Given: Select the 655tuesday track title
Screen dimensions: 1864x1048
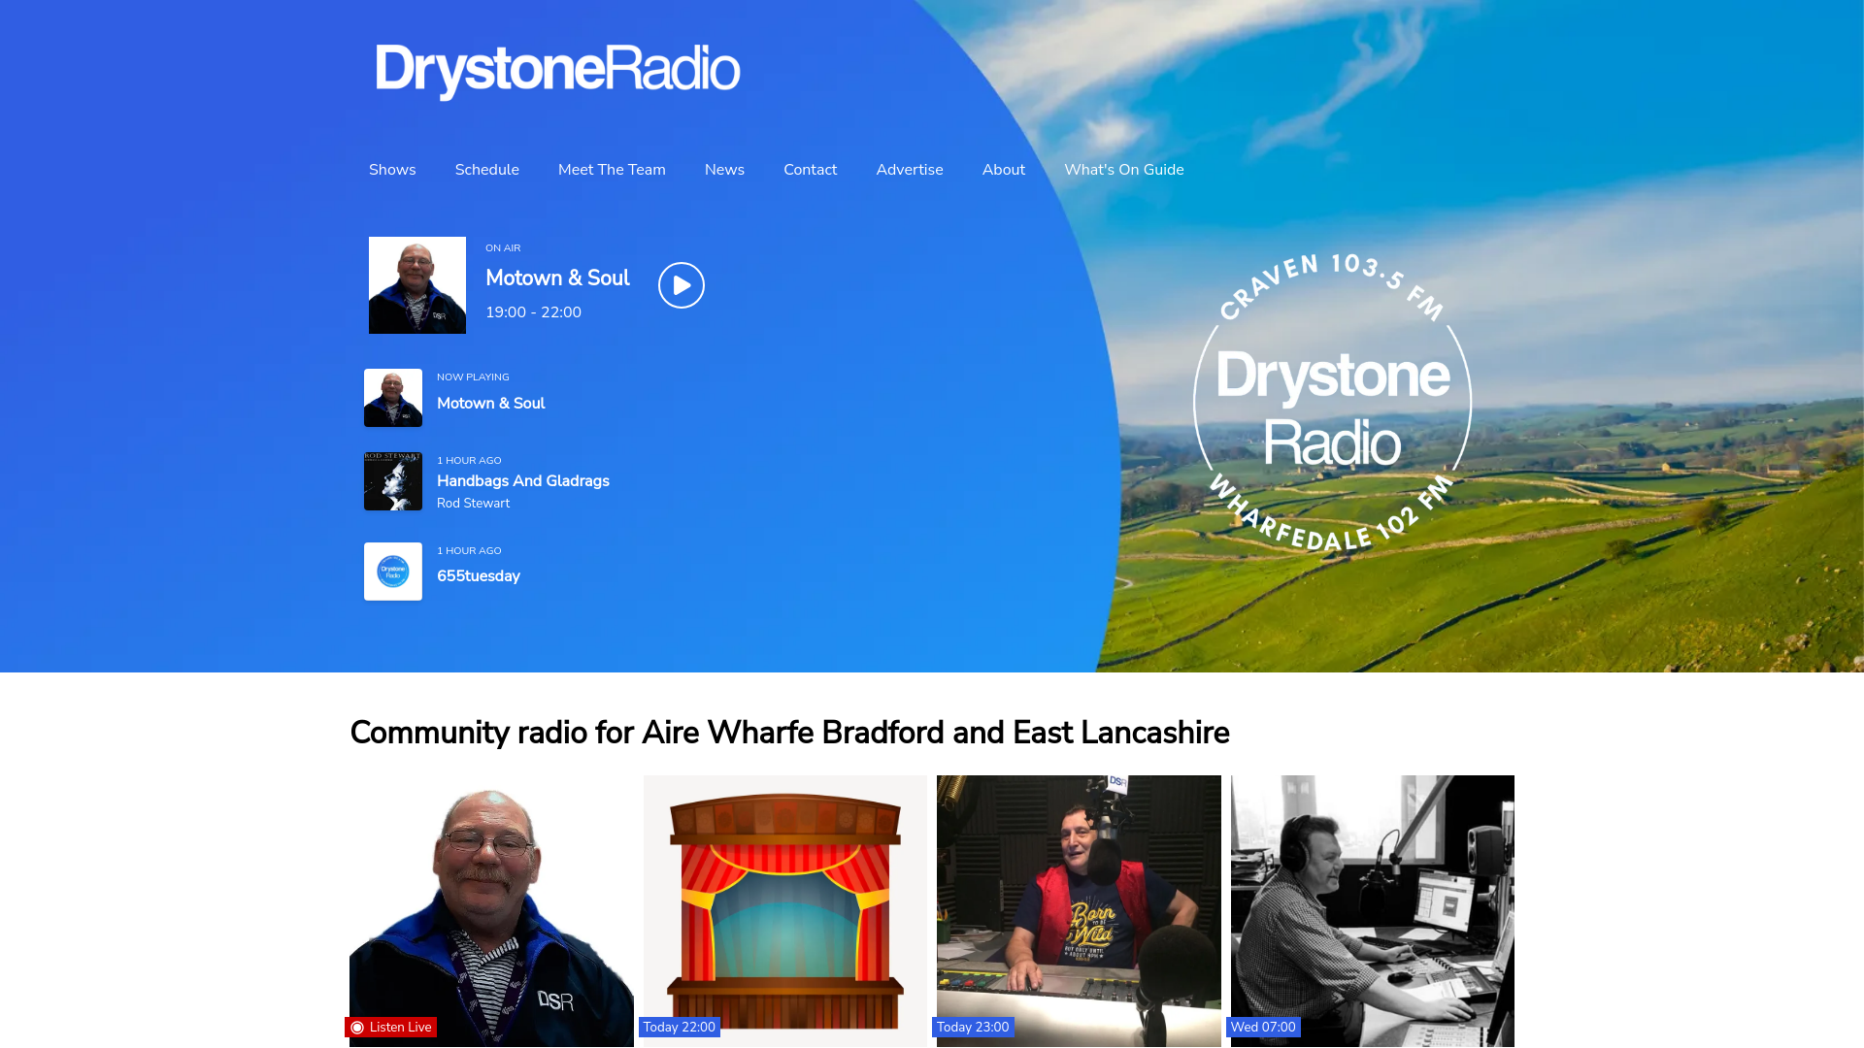Looking at the screenshot, I should 479,576.
